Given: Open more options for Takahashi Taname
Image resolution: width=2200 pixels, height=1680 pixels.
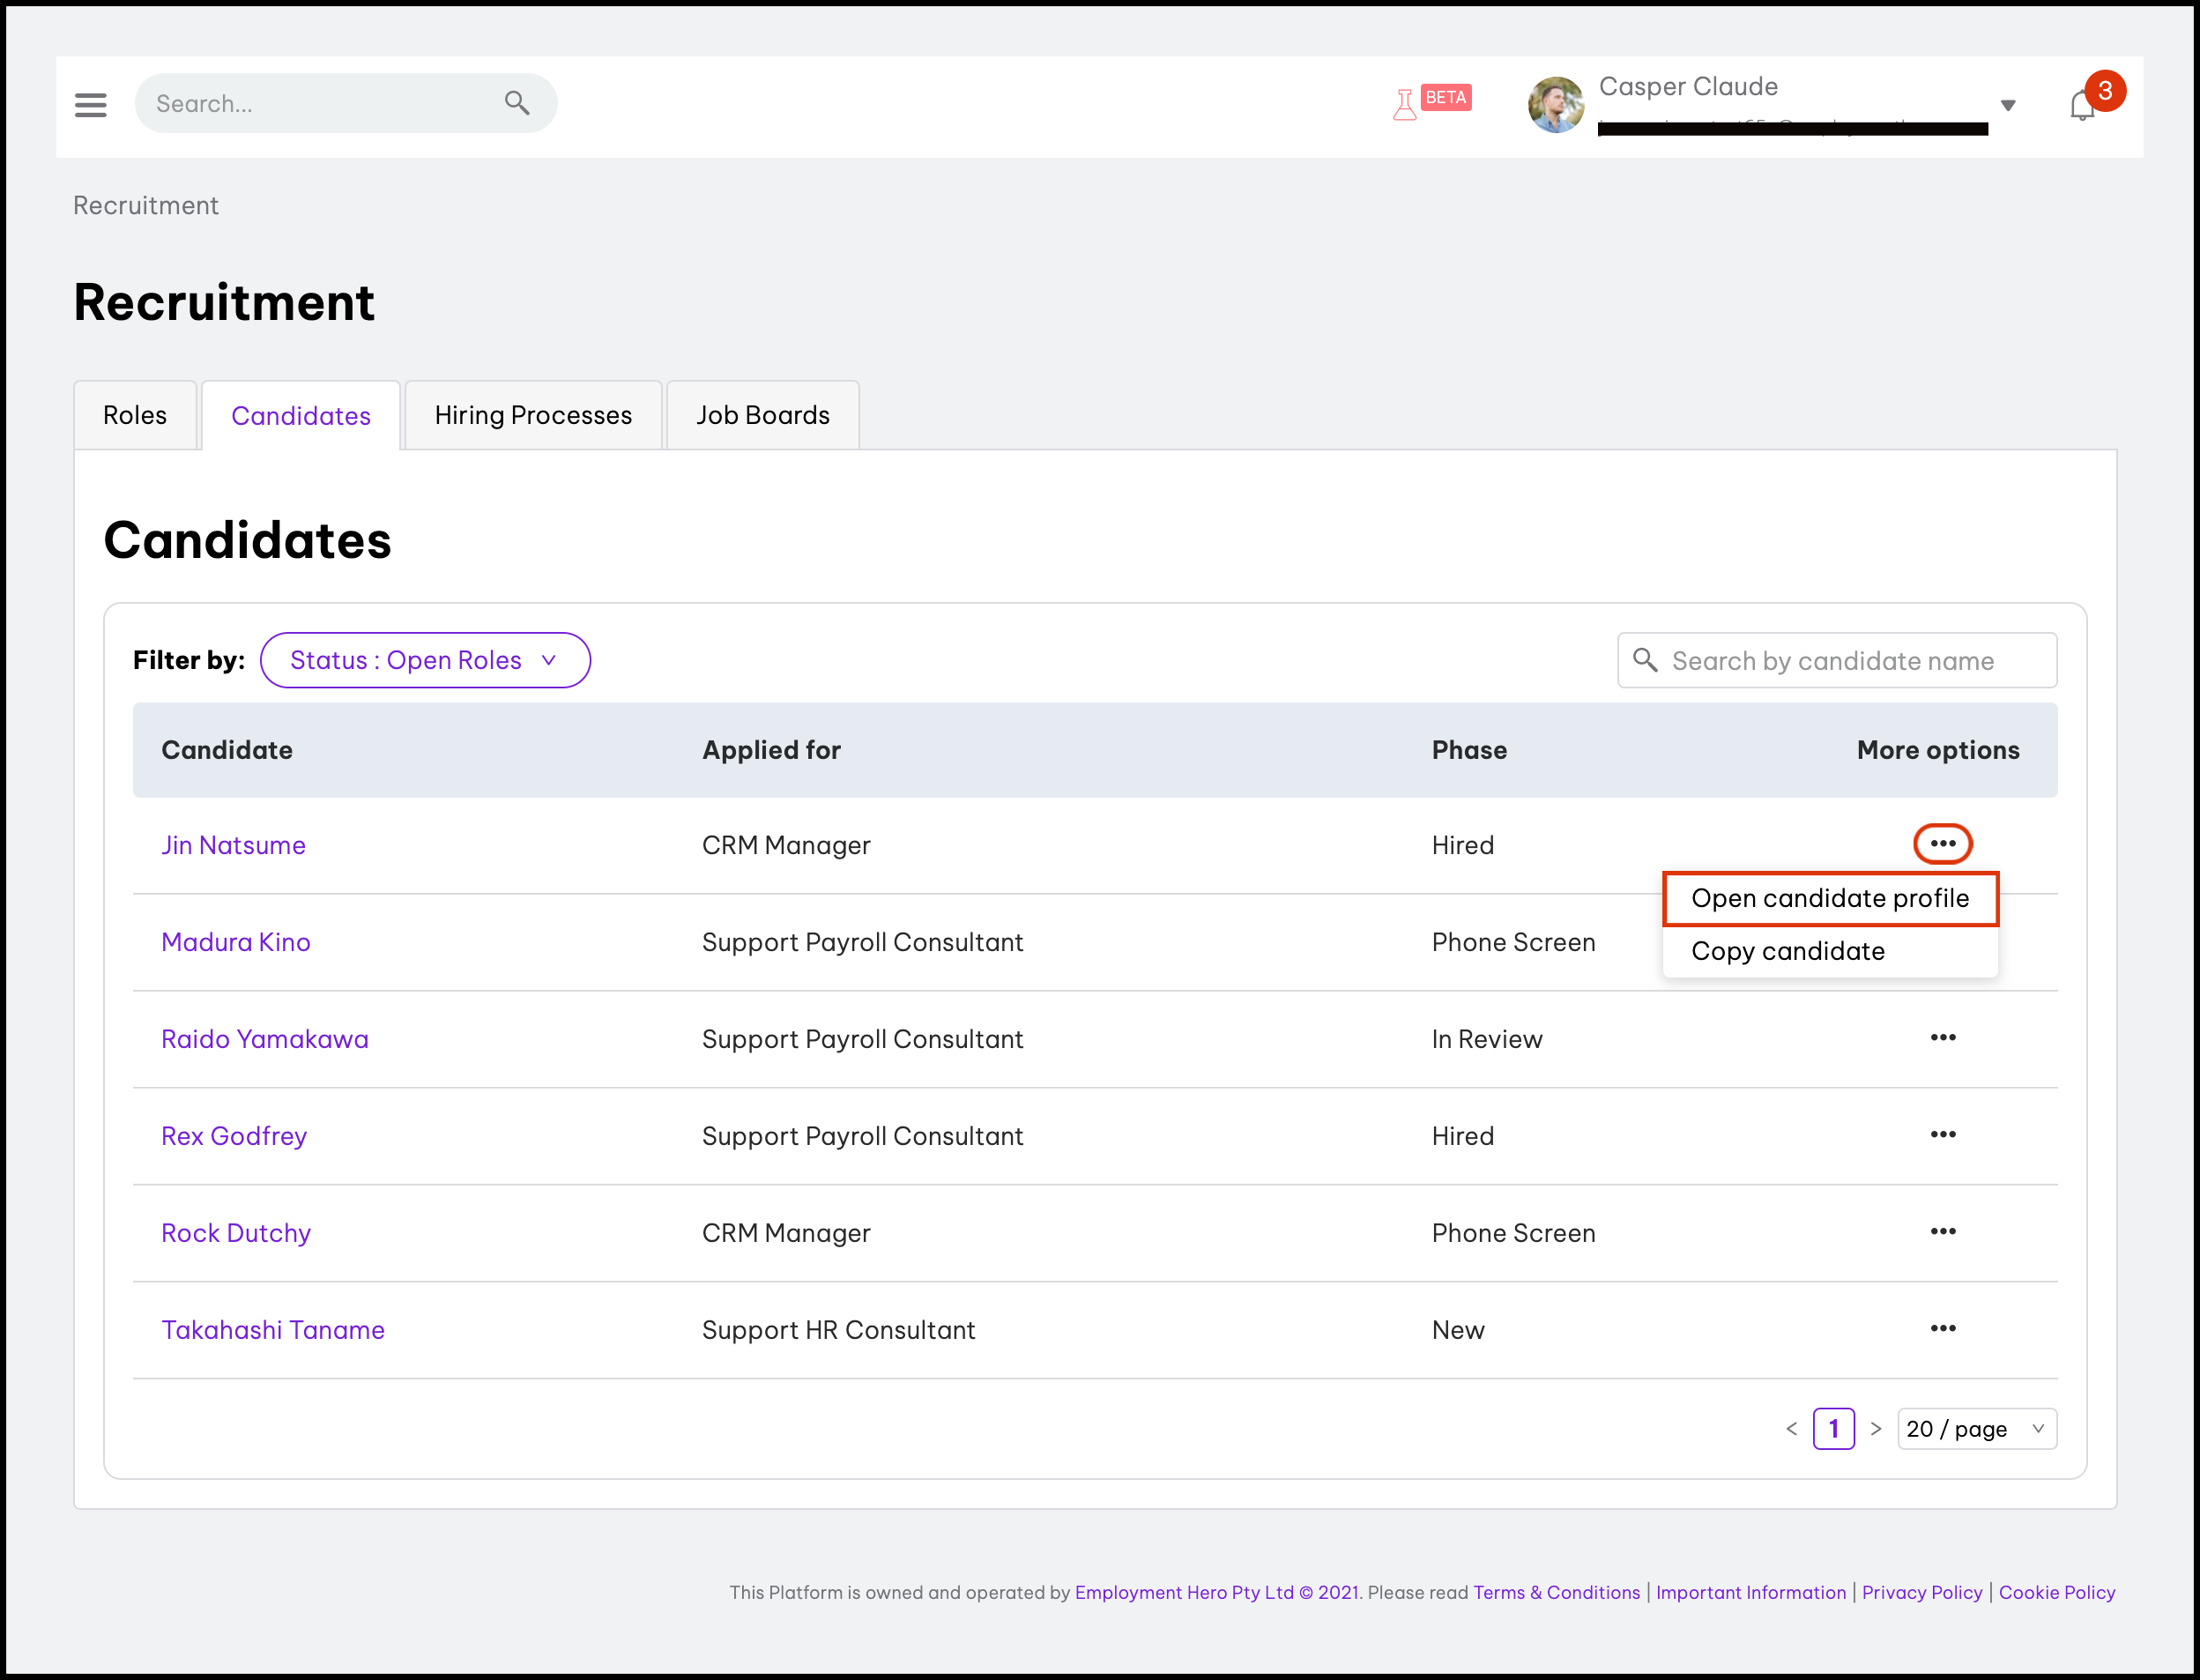Looking at the screenshot, I should pyautogui.click(x=1942, y=1328).
